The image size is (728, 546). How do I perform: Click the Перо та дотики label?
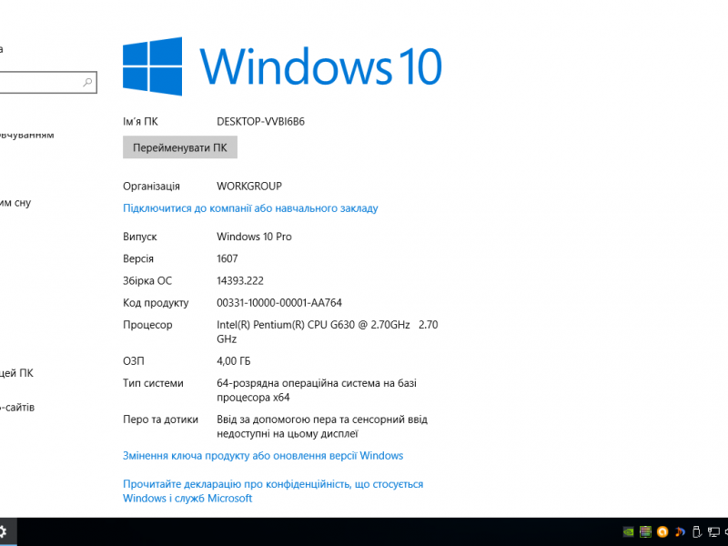(x=161, y=420)
